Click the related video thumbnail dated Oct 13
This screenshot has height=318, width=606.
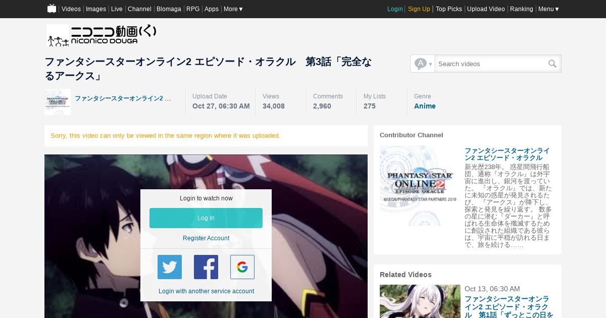click(420, 301)
